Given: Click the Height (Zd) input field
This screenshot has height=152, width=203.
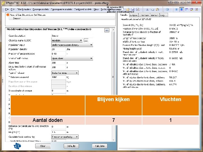Looking at the screenshot, I should (x=59, y=132).
